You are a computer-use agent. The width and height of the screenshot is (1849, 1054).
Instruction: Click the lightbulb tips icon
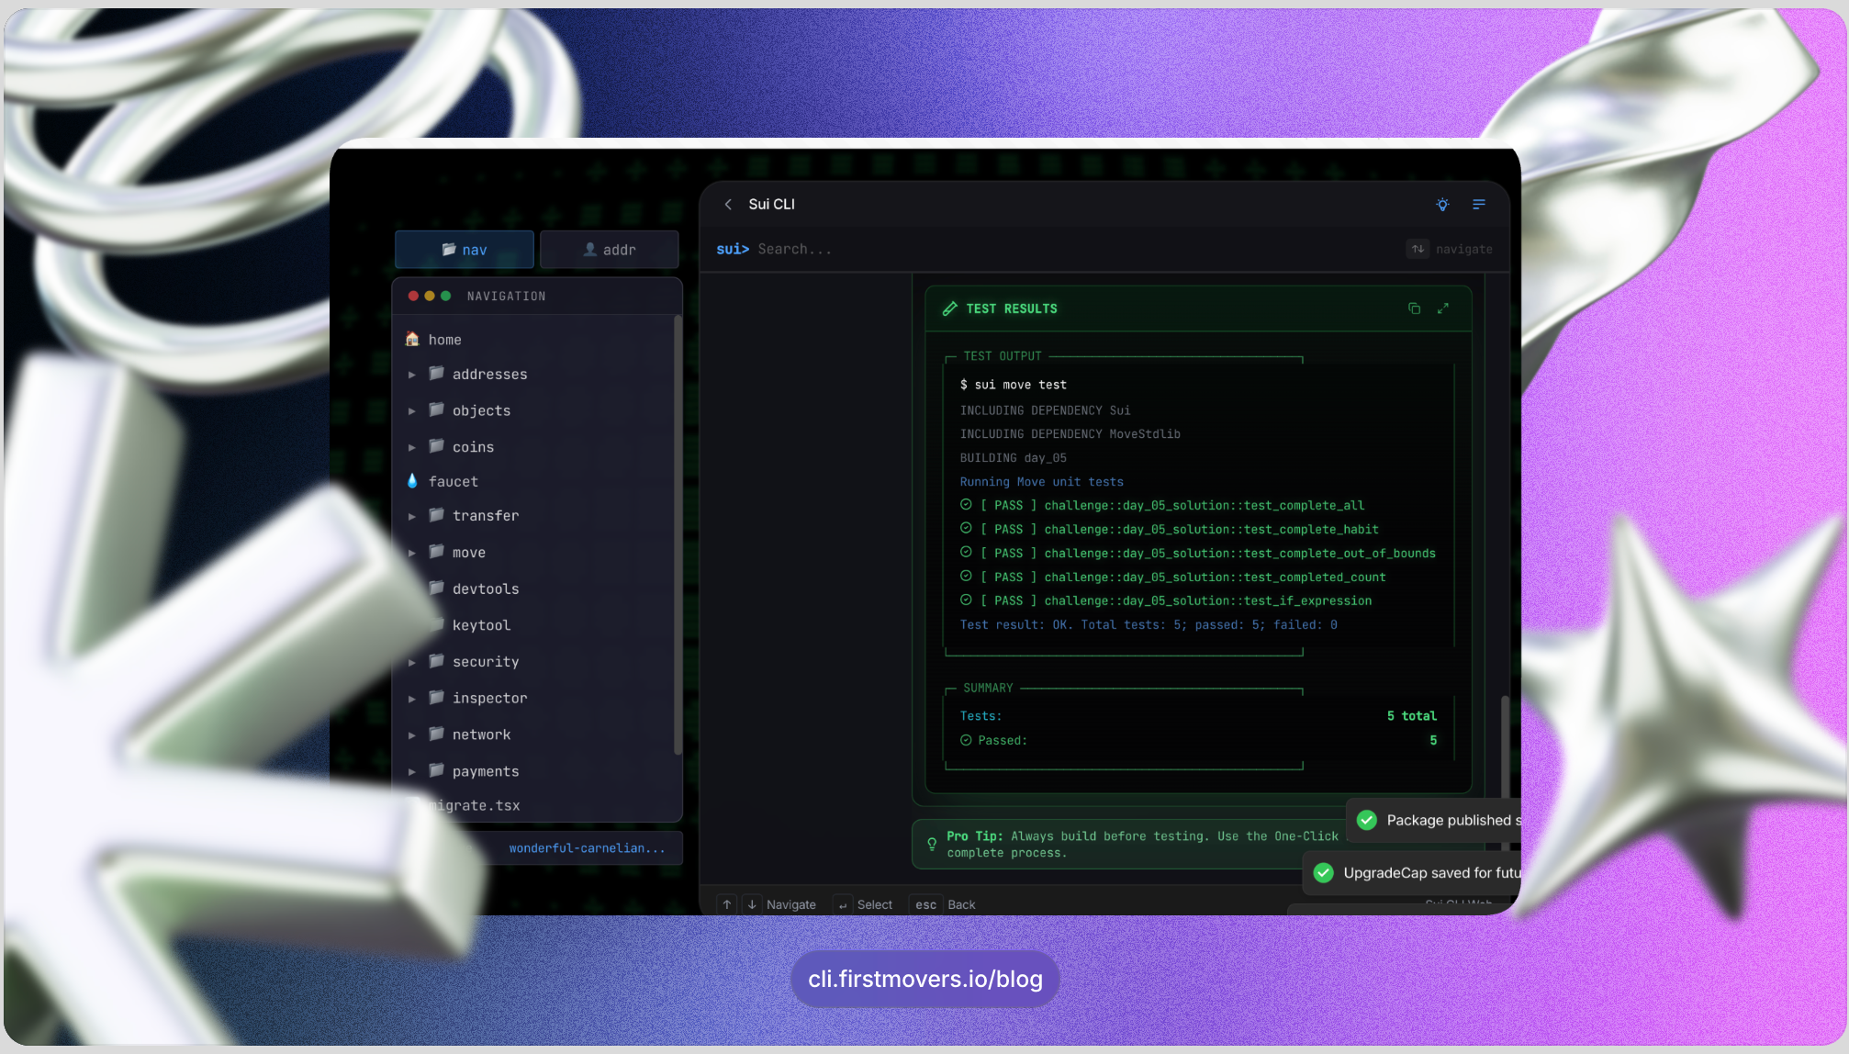1442,205
